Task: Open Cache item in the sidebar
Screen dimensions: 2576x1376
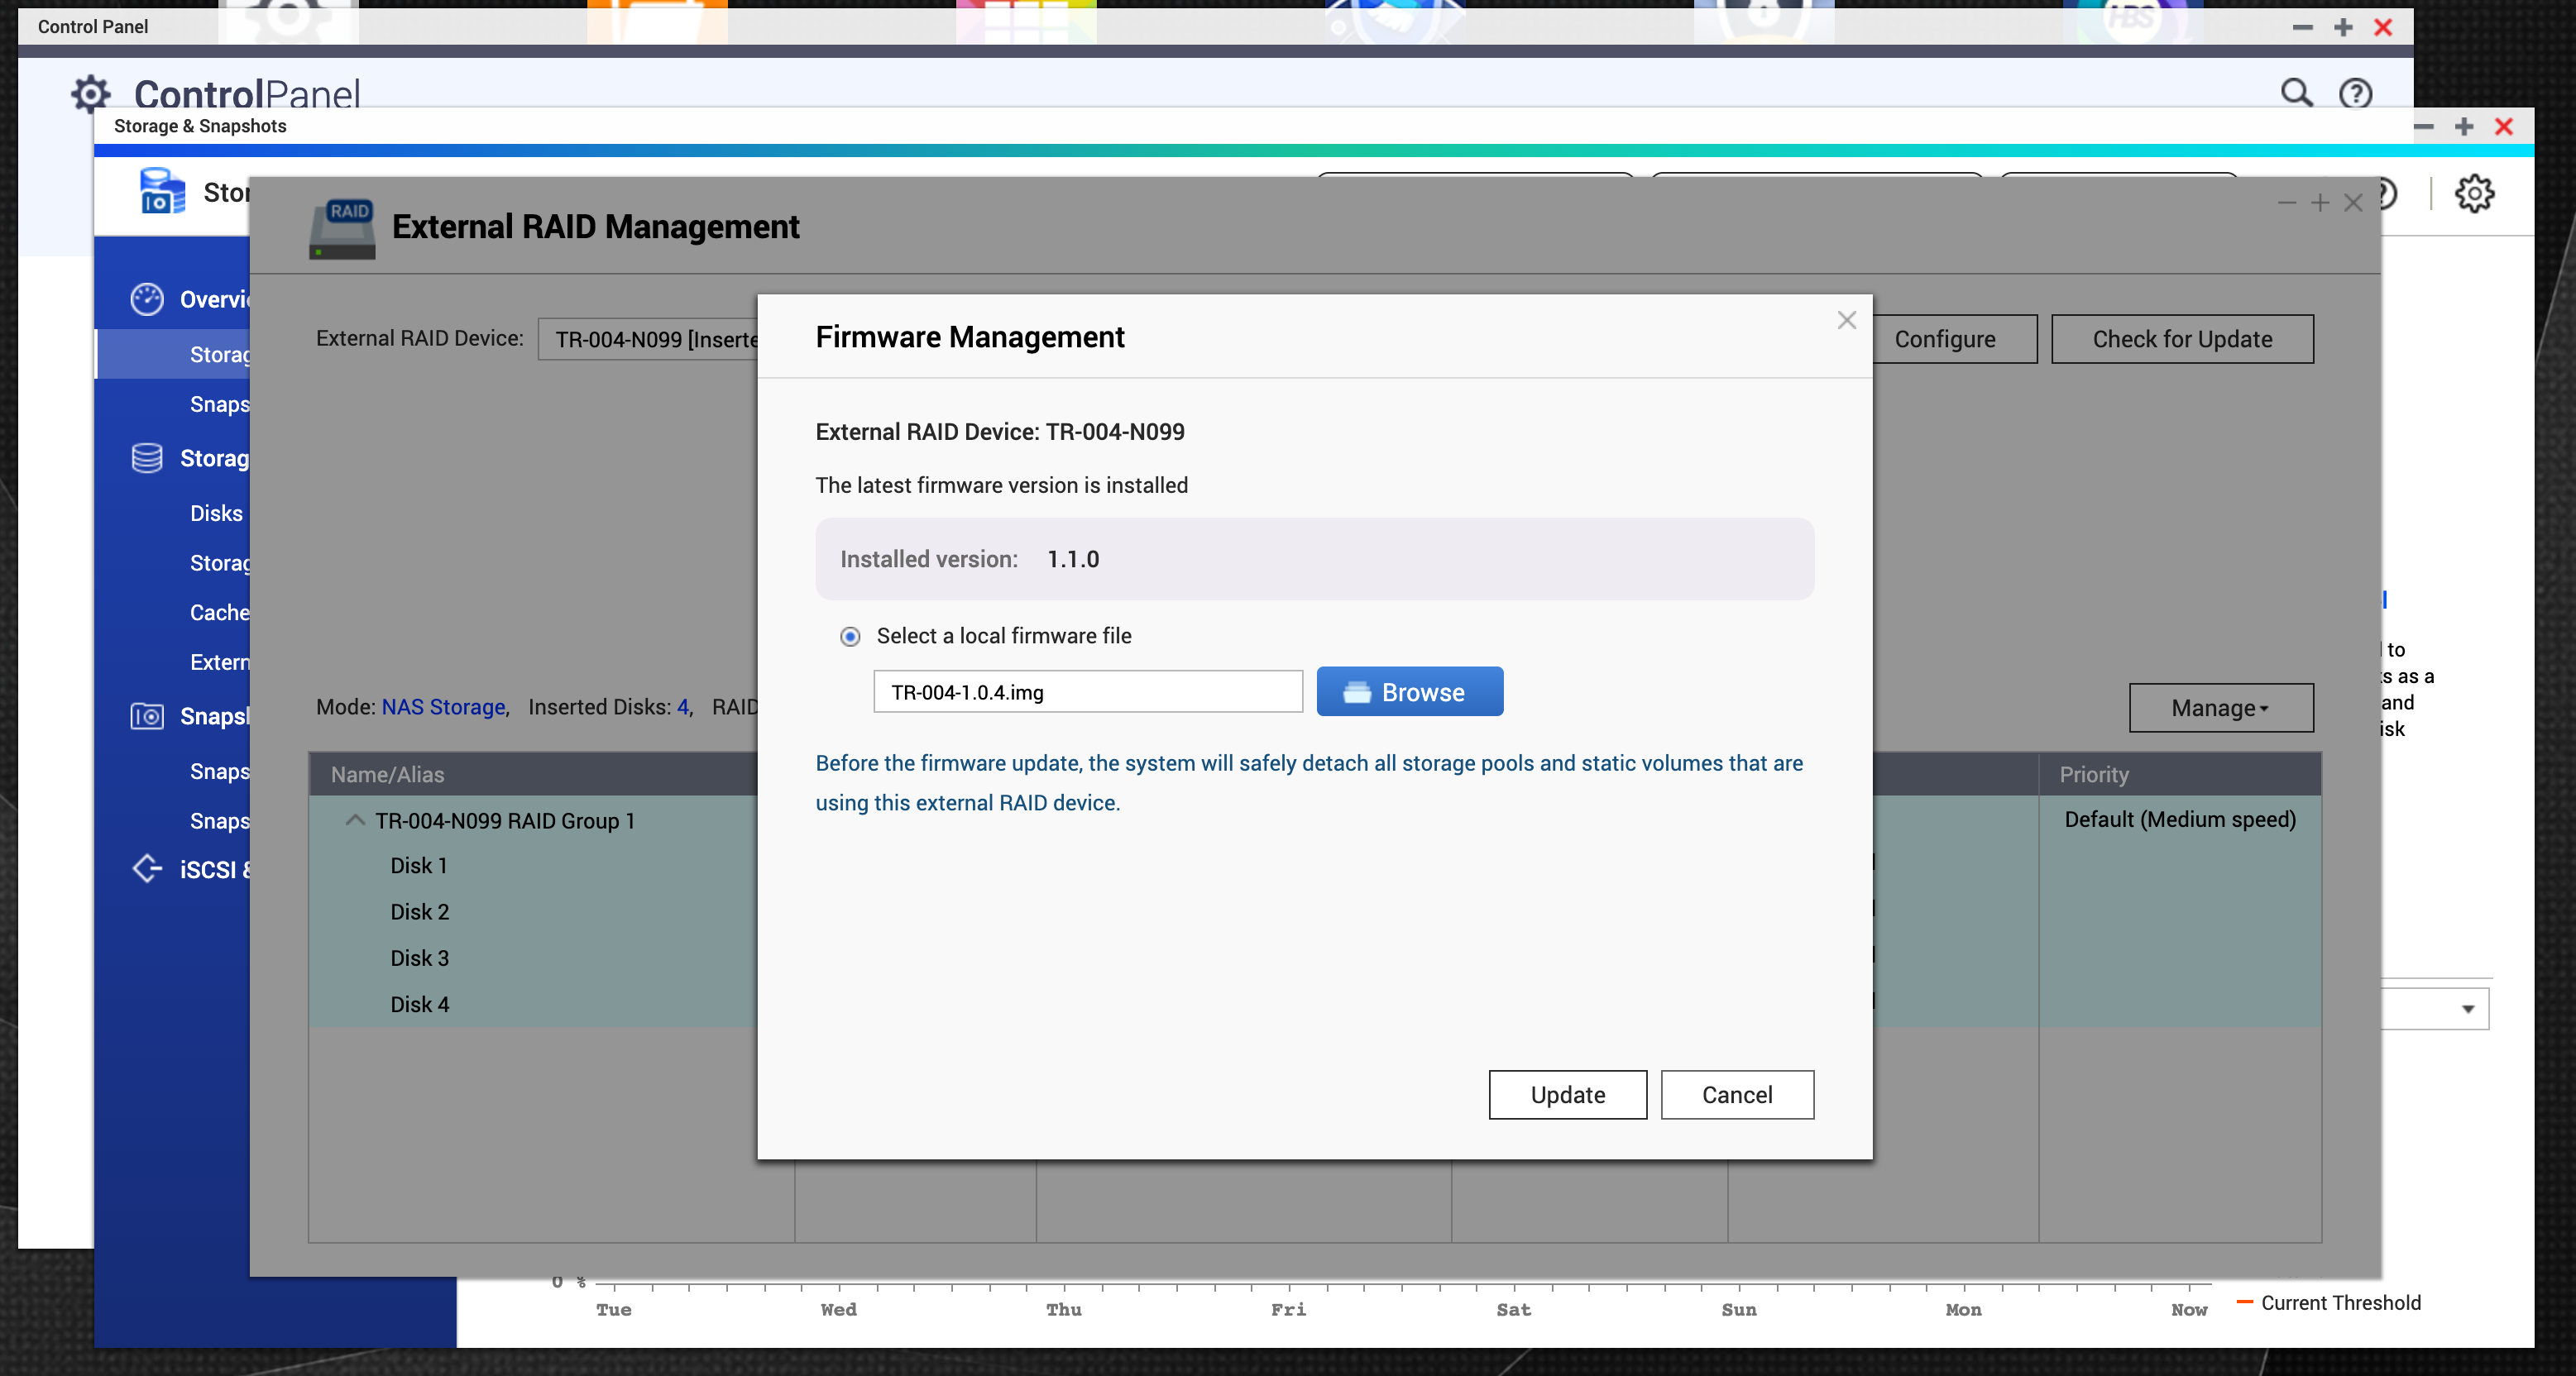Action: 220,613
